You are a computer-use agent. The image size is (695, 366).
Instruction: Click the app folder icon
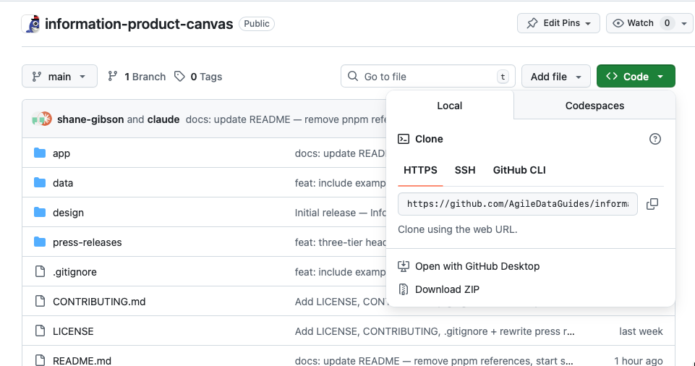click(x=40, y=153)
